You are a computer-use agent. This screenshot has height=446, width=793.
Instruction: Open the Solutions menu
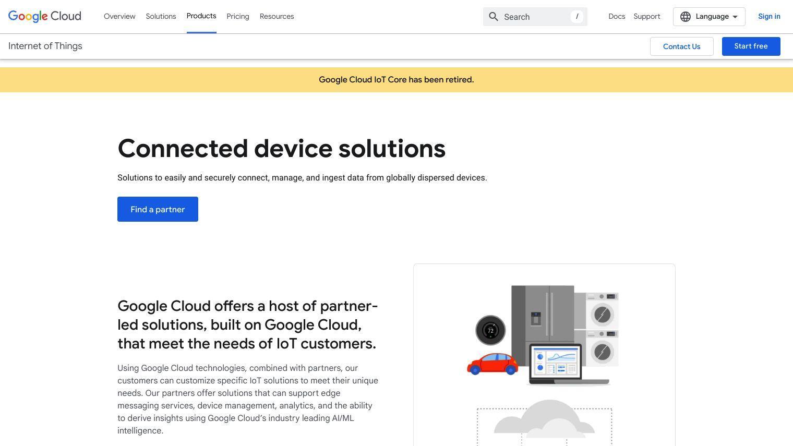point(161,17)
